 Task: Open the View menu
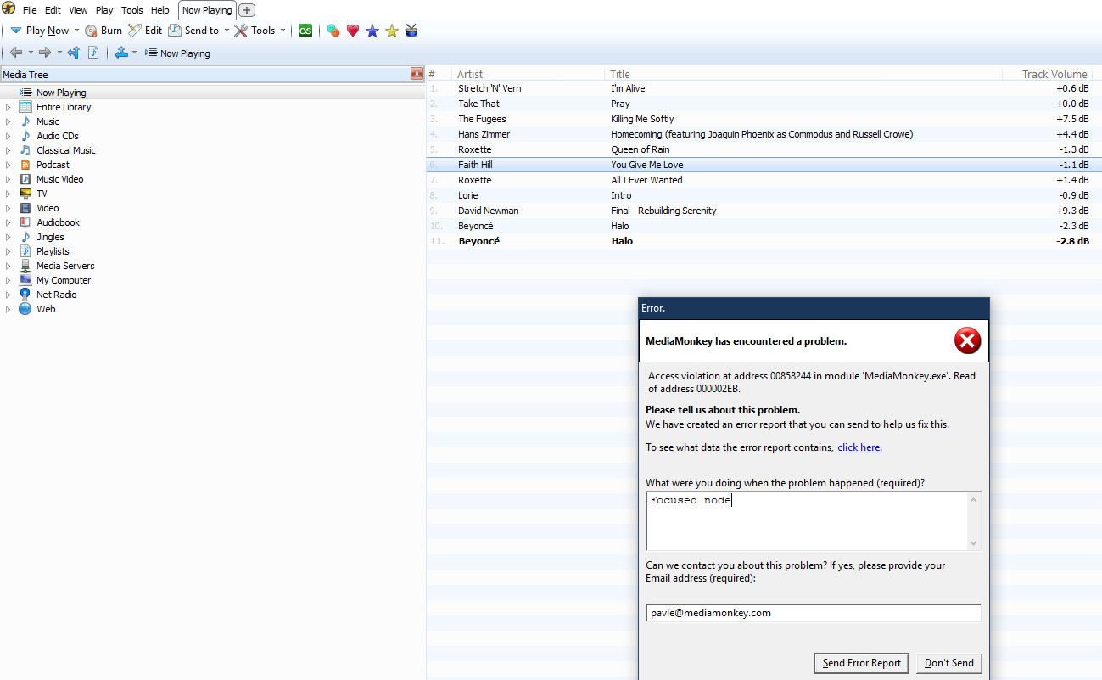(x=78, y=10)
